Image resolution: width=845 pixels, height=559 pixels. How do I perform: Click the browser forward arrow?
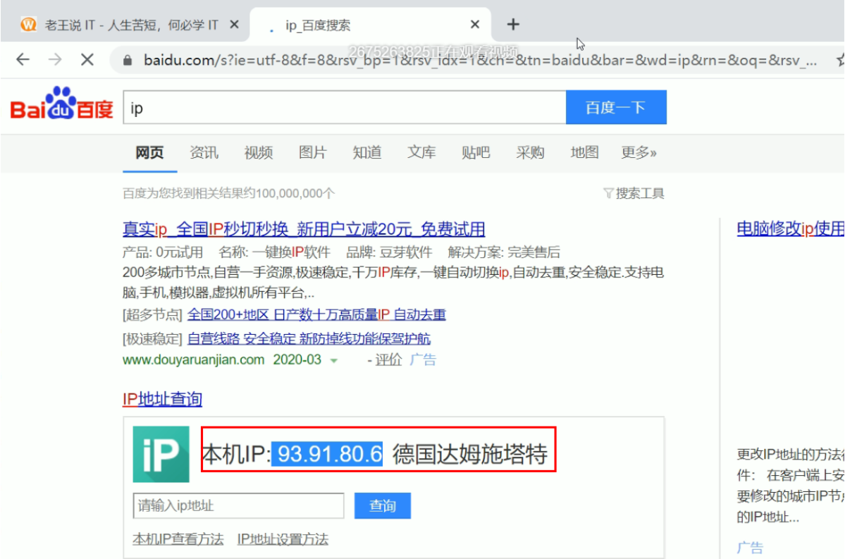(55, 59)
